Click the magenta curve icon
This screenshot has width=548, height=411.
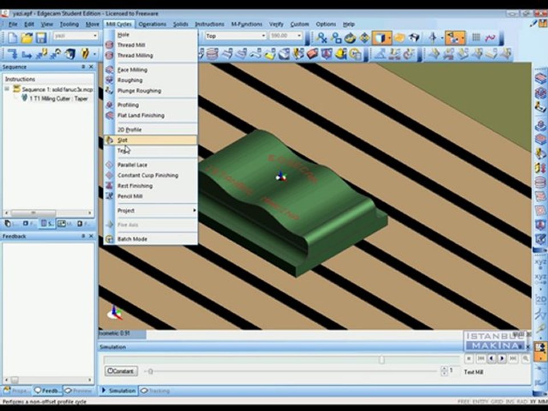pos(490,38)
